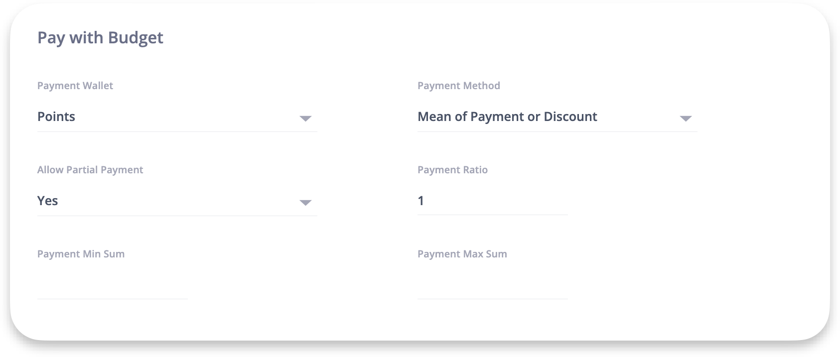Viewport: 840px width, 357px height.
Task: Click the Payment Method label
Action: [x=458, y=86]
